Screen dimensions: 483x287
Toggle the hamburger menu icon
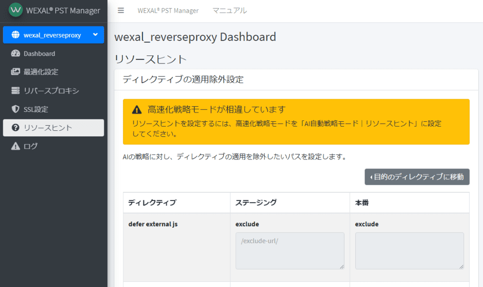[x=121, y=10]
